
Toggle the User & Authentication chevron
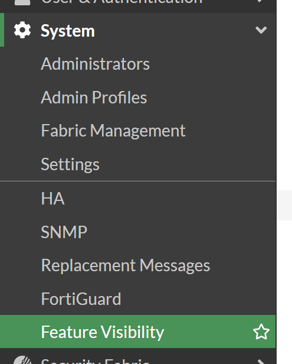tap(261, 1)
